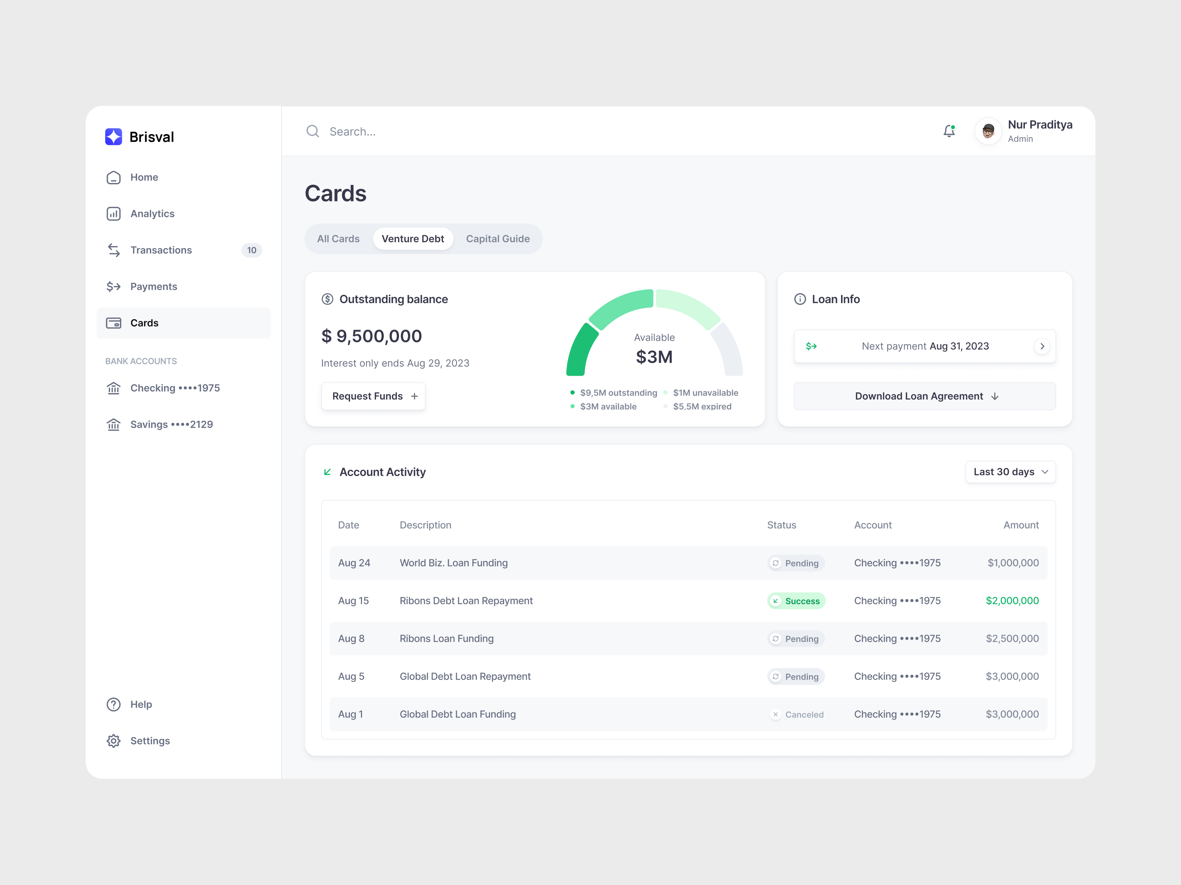Click the Request Funds button

click(x=373, y=396)
